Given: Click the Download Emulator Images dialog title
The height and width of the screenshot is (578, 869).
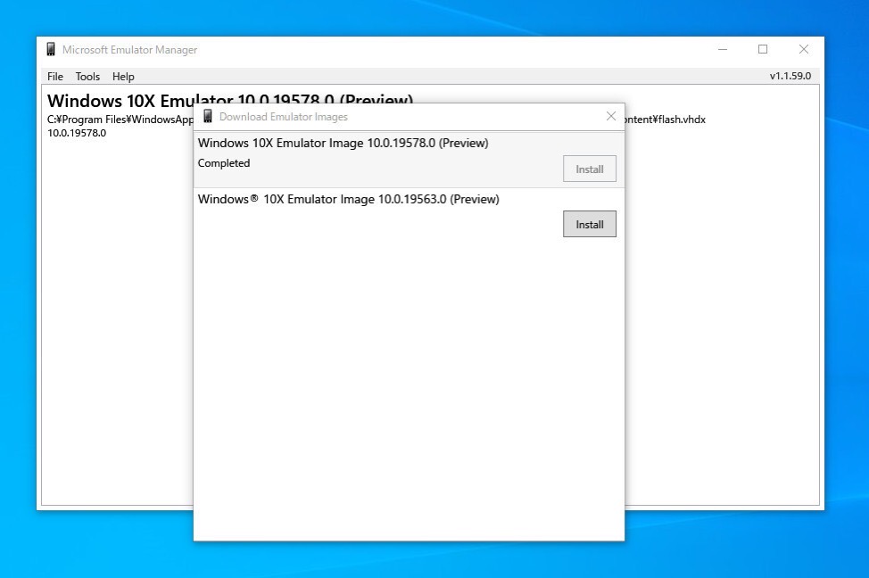Looking at the screenshot, I should (283, 116).
